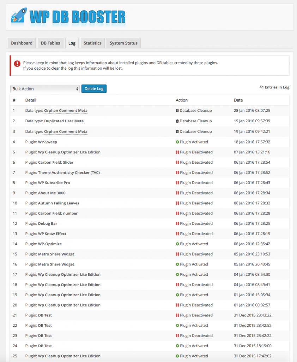Click the Log tab
297x362 pixels.
coord(72,43)
